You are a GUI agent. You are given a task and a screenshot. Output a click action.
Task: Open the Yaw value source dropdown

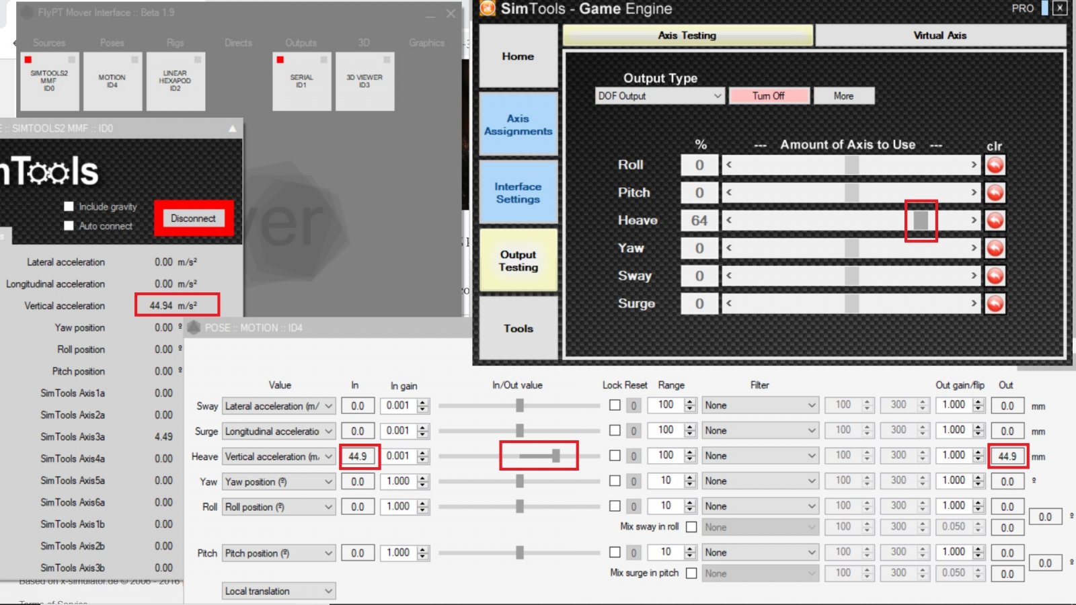[x=279, y=482]
